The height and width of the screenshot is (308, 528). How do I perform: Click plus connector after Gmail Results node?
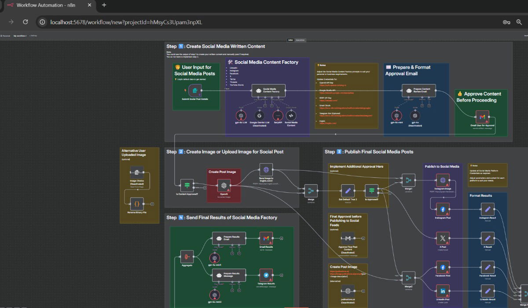point(282,238)
